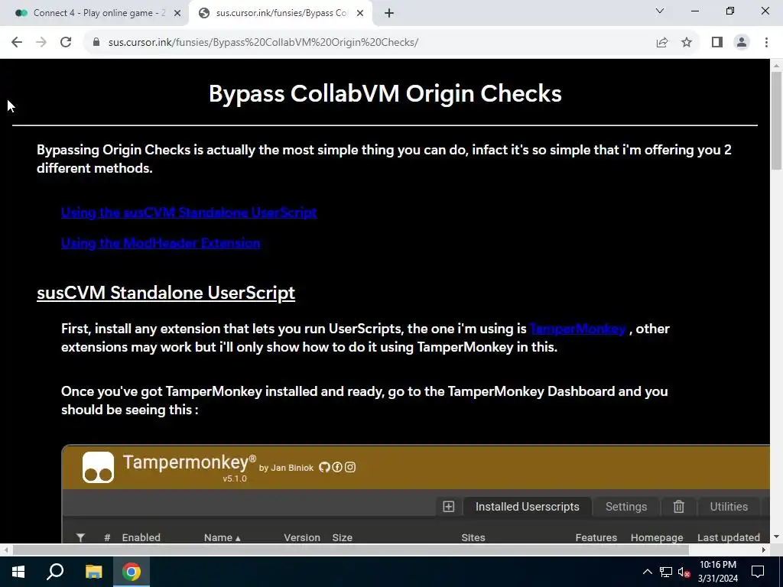
Task: Expand the tab search chevron
Action: tap(660, 11)
